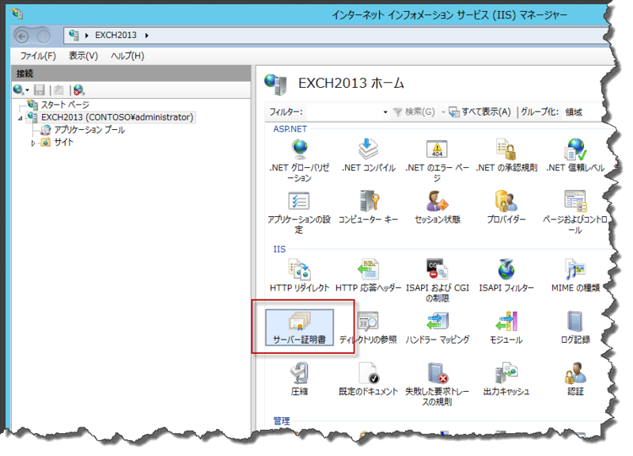Image resolution: width=633 pixels, height=456 pixels.
Task: Click the delete connection toolbar icon
Action: 78,90
